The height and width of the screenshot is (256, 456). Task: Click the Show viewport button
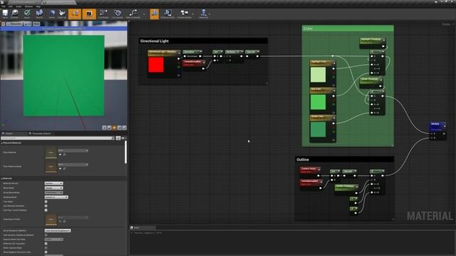tap(36, 23)
